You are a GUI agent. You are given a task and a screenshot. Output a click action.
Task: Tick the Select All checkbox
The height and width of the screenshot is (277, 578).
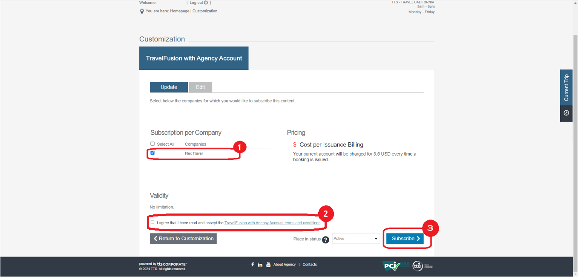(x=152, y=144)
